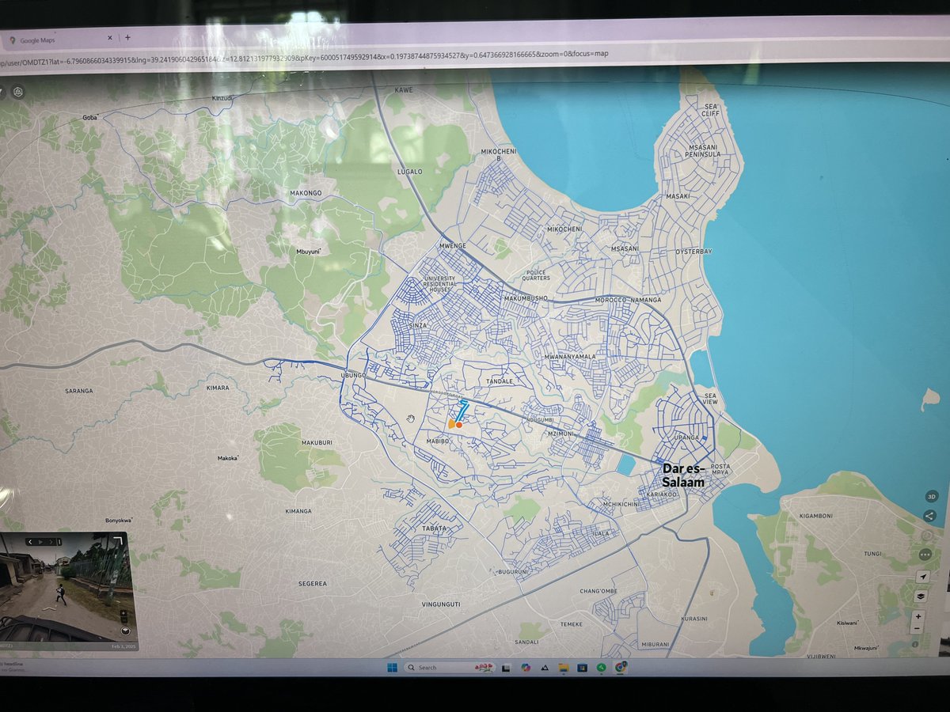
Task: Click the small info icon below zoom controls
Action: tap(915, 644)
